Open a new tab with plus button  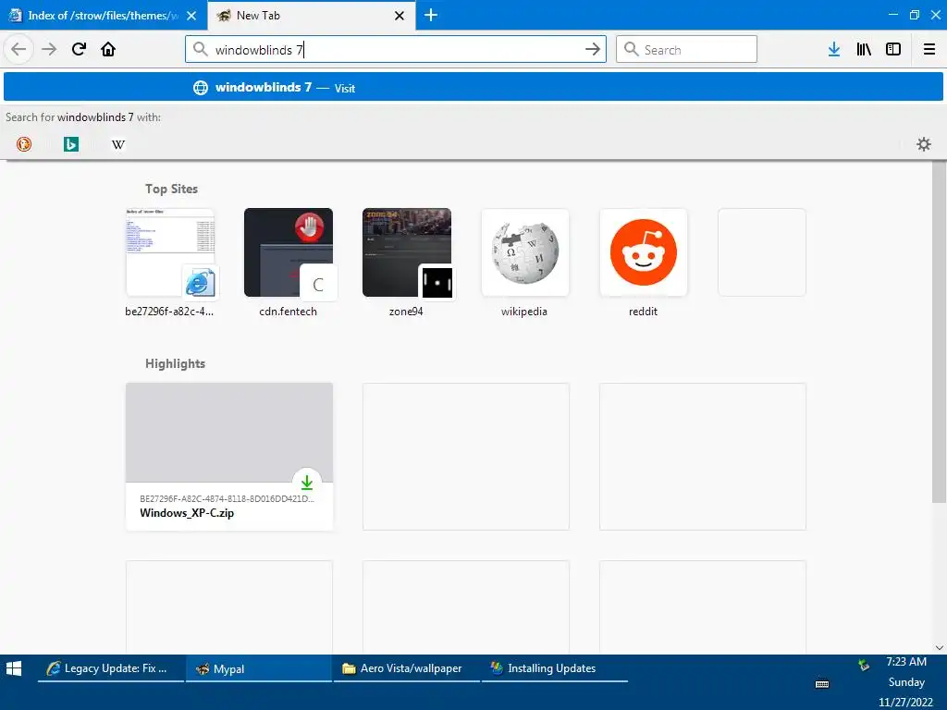tap(431, 15)
